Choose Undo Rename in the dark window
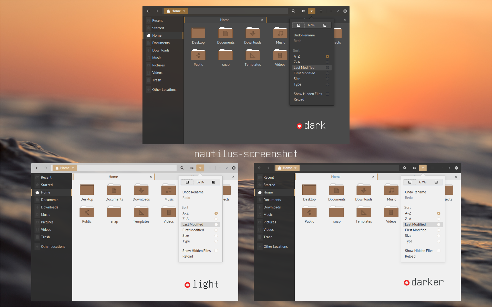Viewport: 492px width, 307px height. click(312, 35)
